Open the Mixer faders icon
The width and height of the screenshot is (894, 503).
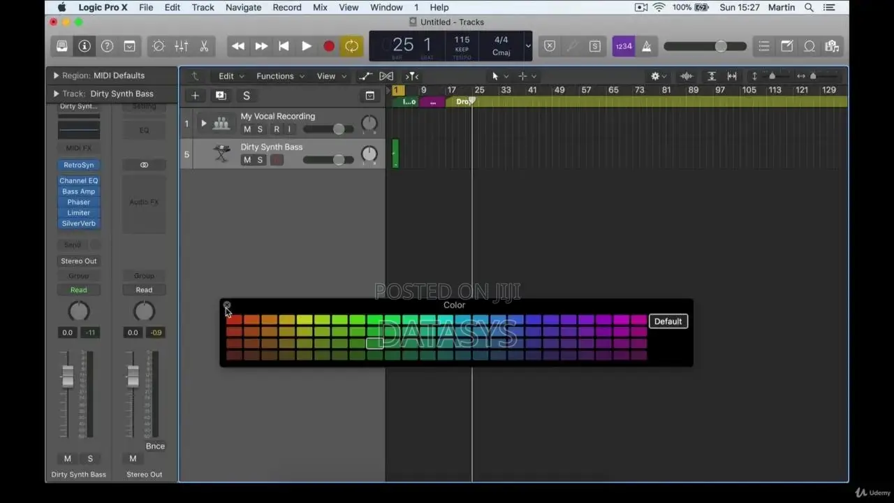click(x=181, y=46)
